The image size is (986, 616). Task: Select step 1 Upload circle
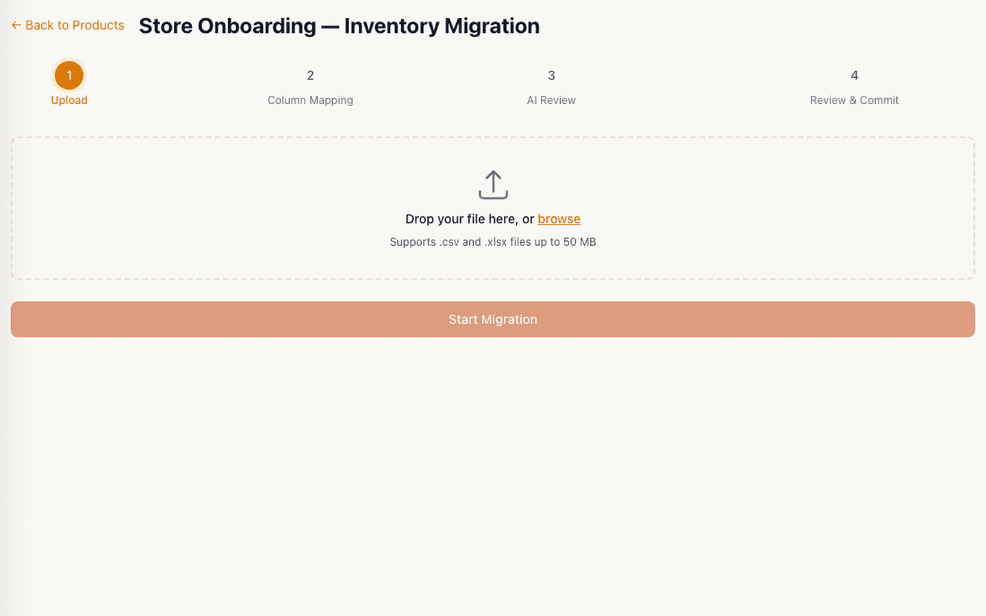[69, 75]
